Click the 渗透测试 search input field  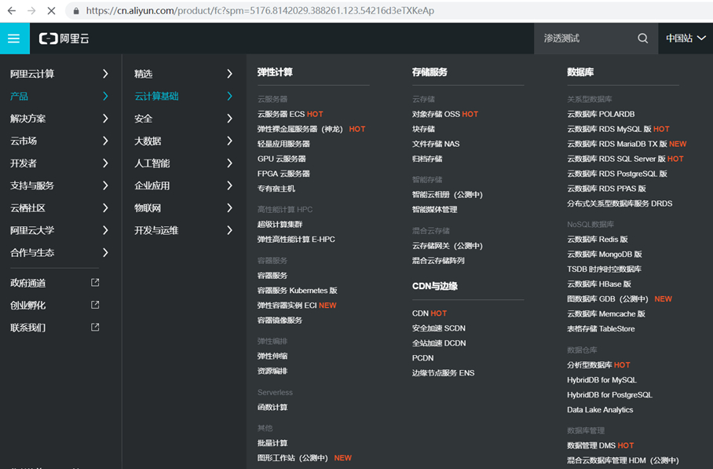[587, 38]
